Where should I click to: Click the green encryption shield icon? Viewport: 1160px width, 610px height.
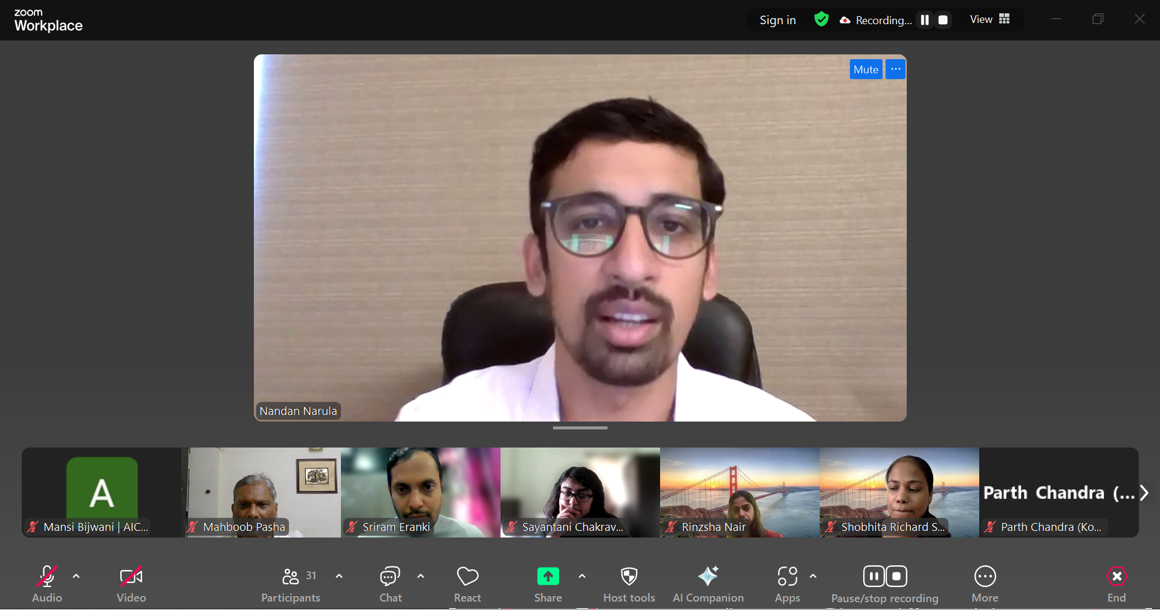point(821,19)
